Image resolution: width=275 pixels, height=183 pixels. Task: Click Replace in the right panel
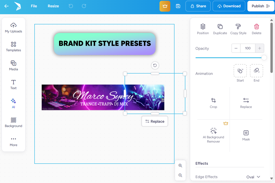(246, 103)
